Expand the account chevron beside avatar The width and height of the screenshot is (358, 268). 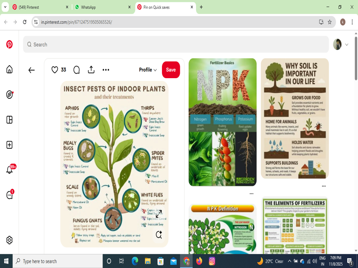tap(347, 45)
